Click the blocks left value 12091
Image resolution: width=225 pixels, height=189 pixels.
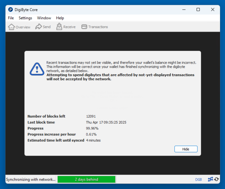tap(91, 116)
